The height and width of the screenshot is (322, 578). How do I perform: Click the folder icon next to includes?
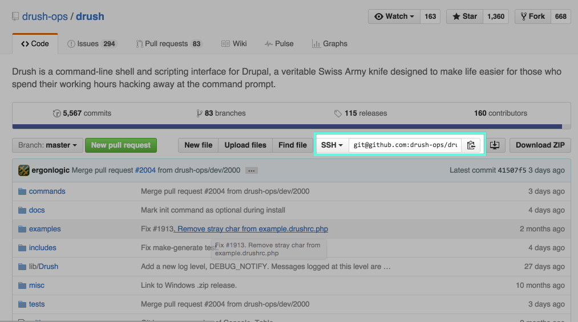[22, 248]
